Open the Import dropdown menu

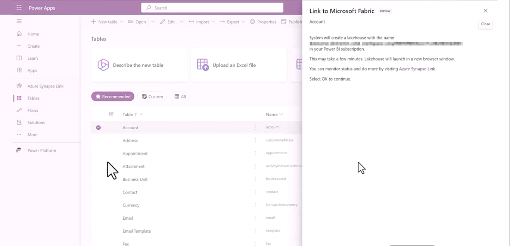coord(202,22)
